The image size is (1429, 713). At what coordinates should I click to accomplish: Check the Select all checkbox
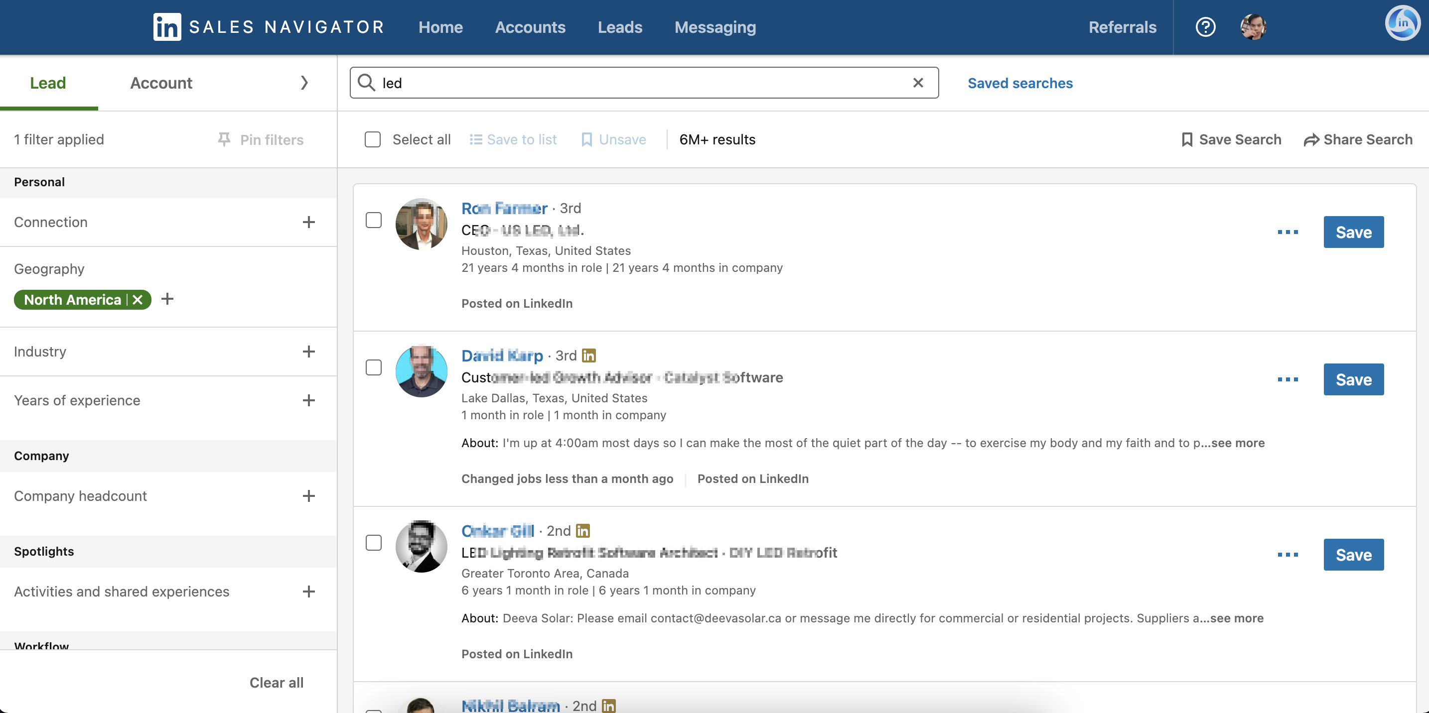[x=373, y=139]
